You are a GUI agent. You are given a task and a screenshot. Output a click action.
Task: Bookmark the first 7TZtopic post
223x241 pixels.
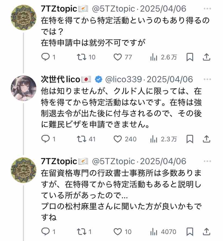tap(190, 57)
